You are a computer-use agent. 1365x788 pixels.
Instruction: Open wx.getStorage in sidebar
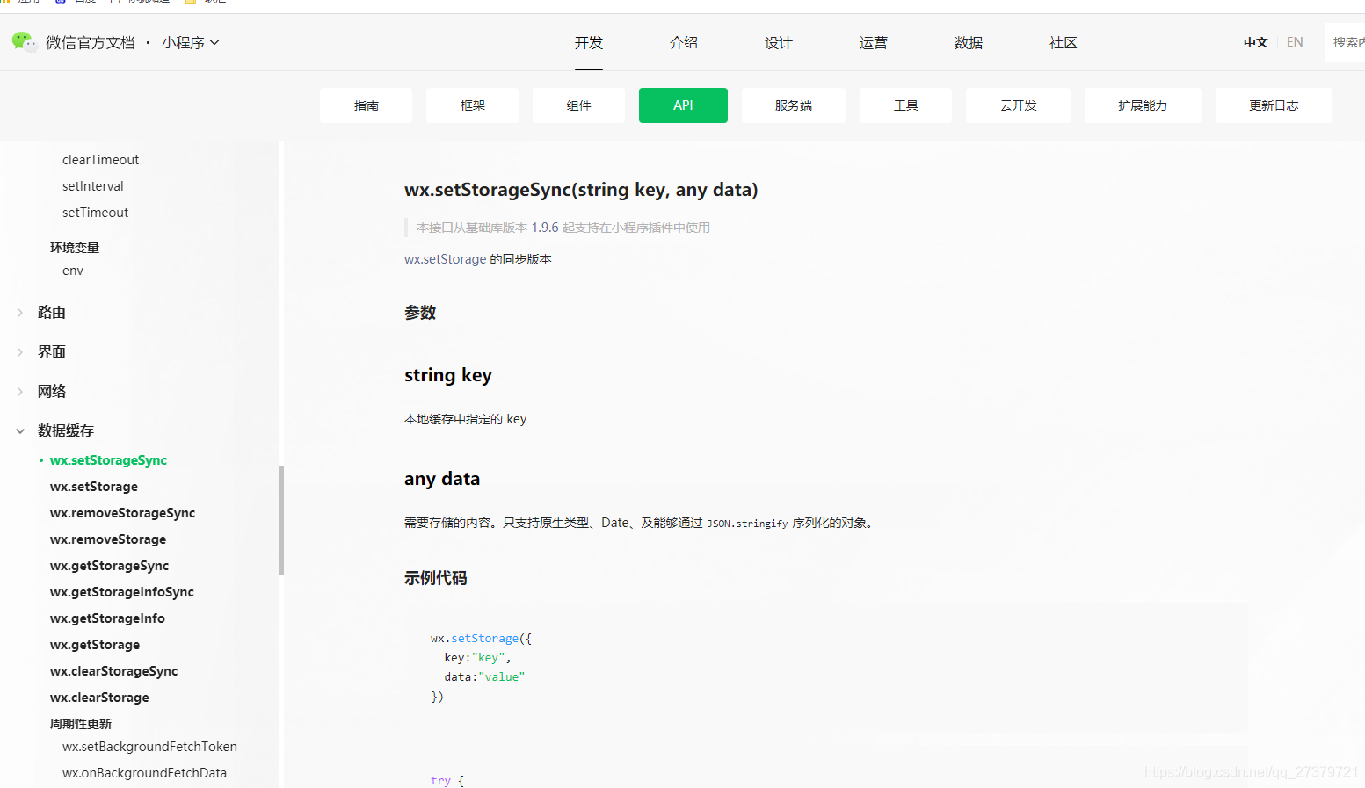(95, 645)
